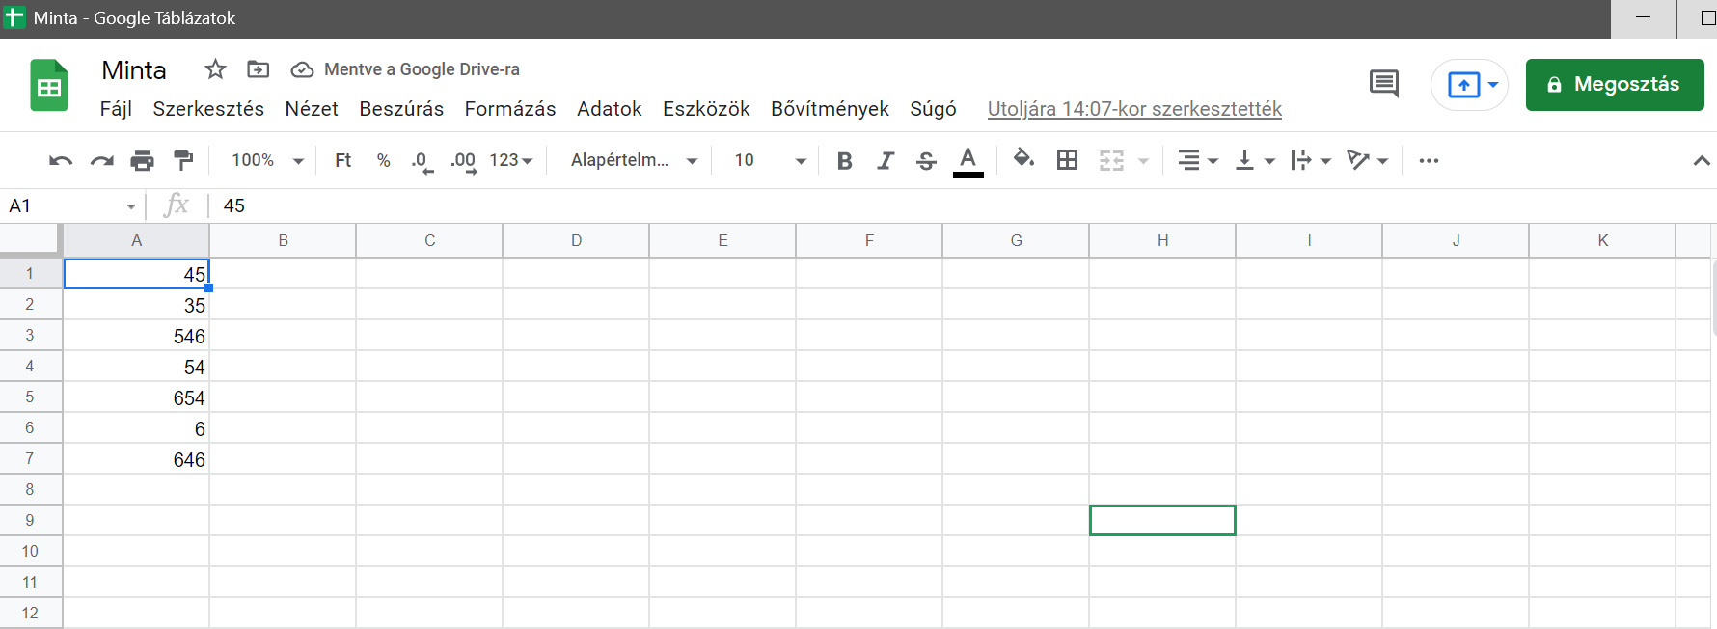Click the Minta document title
Image resolution: width=1717 pixels, height=629 pixels.
click(134, 70)
